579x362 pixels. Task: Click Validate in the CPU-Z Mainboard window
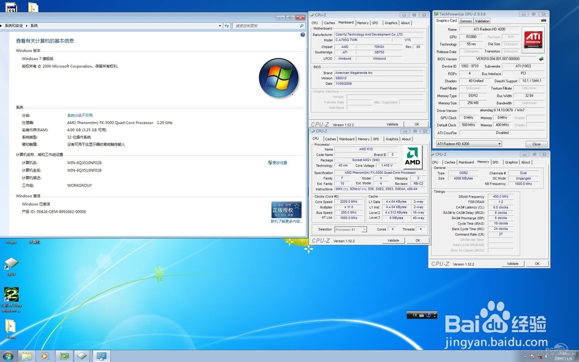coord(392,125)
